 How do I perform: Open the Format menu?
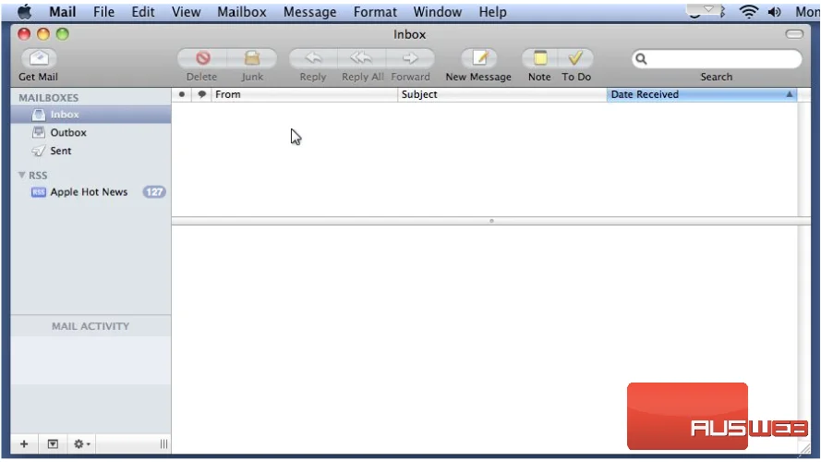tap(375, 11)
